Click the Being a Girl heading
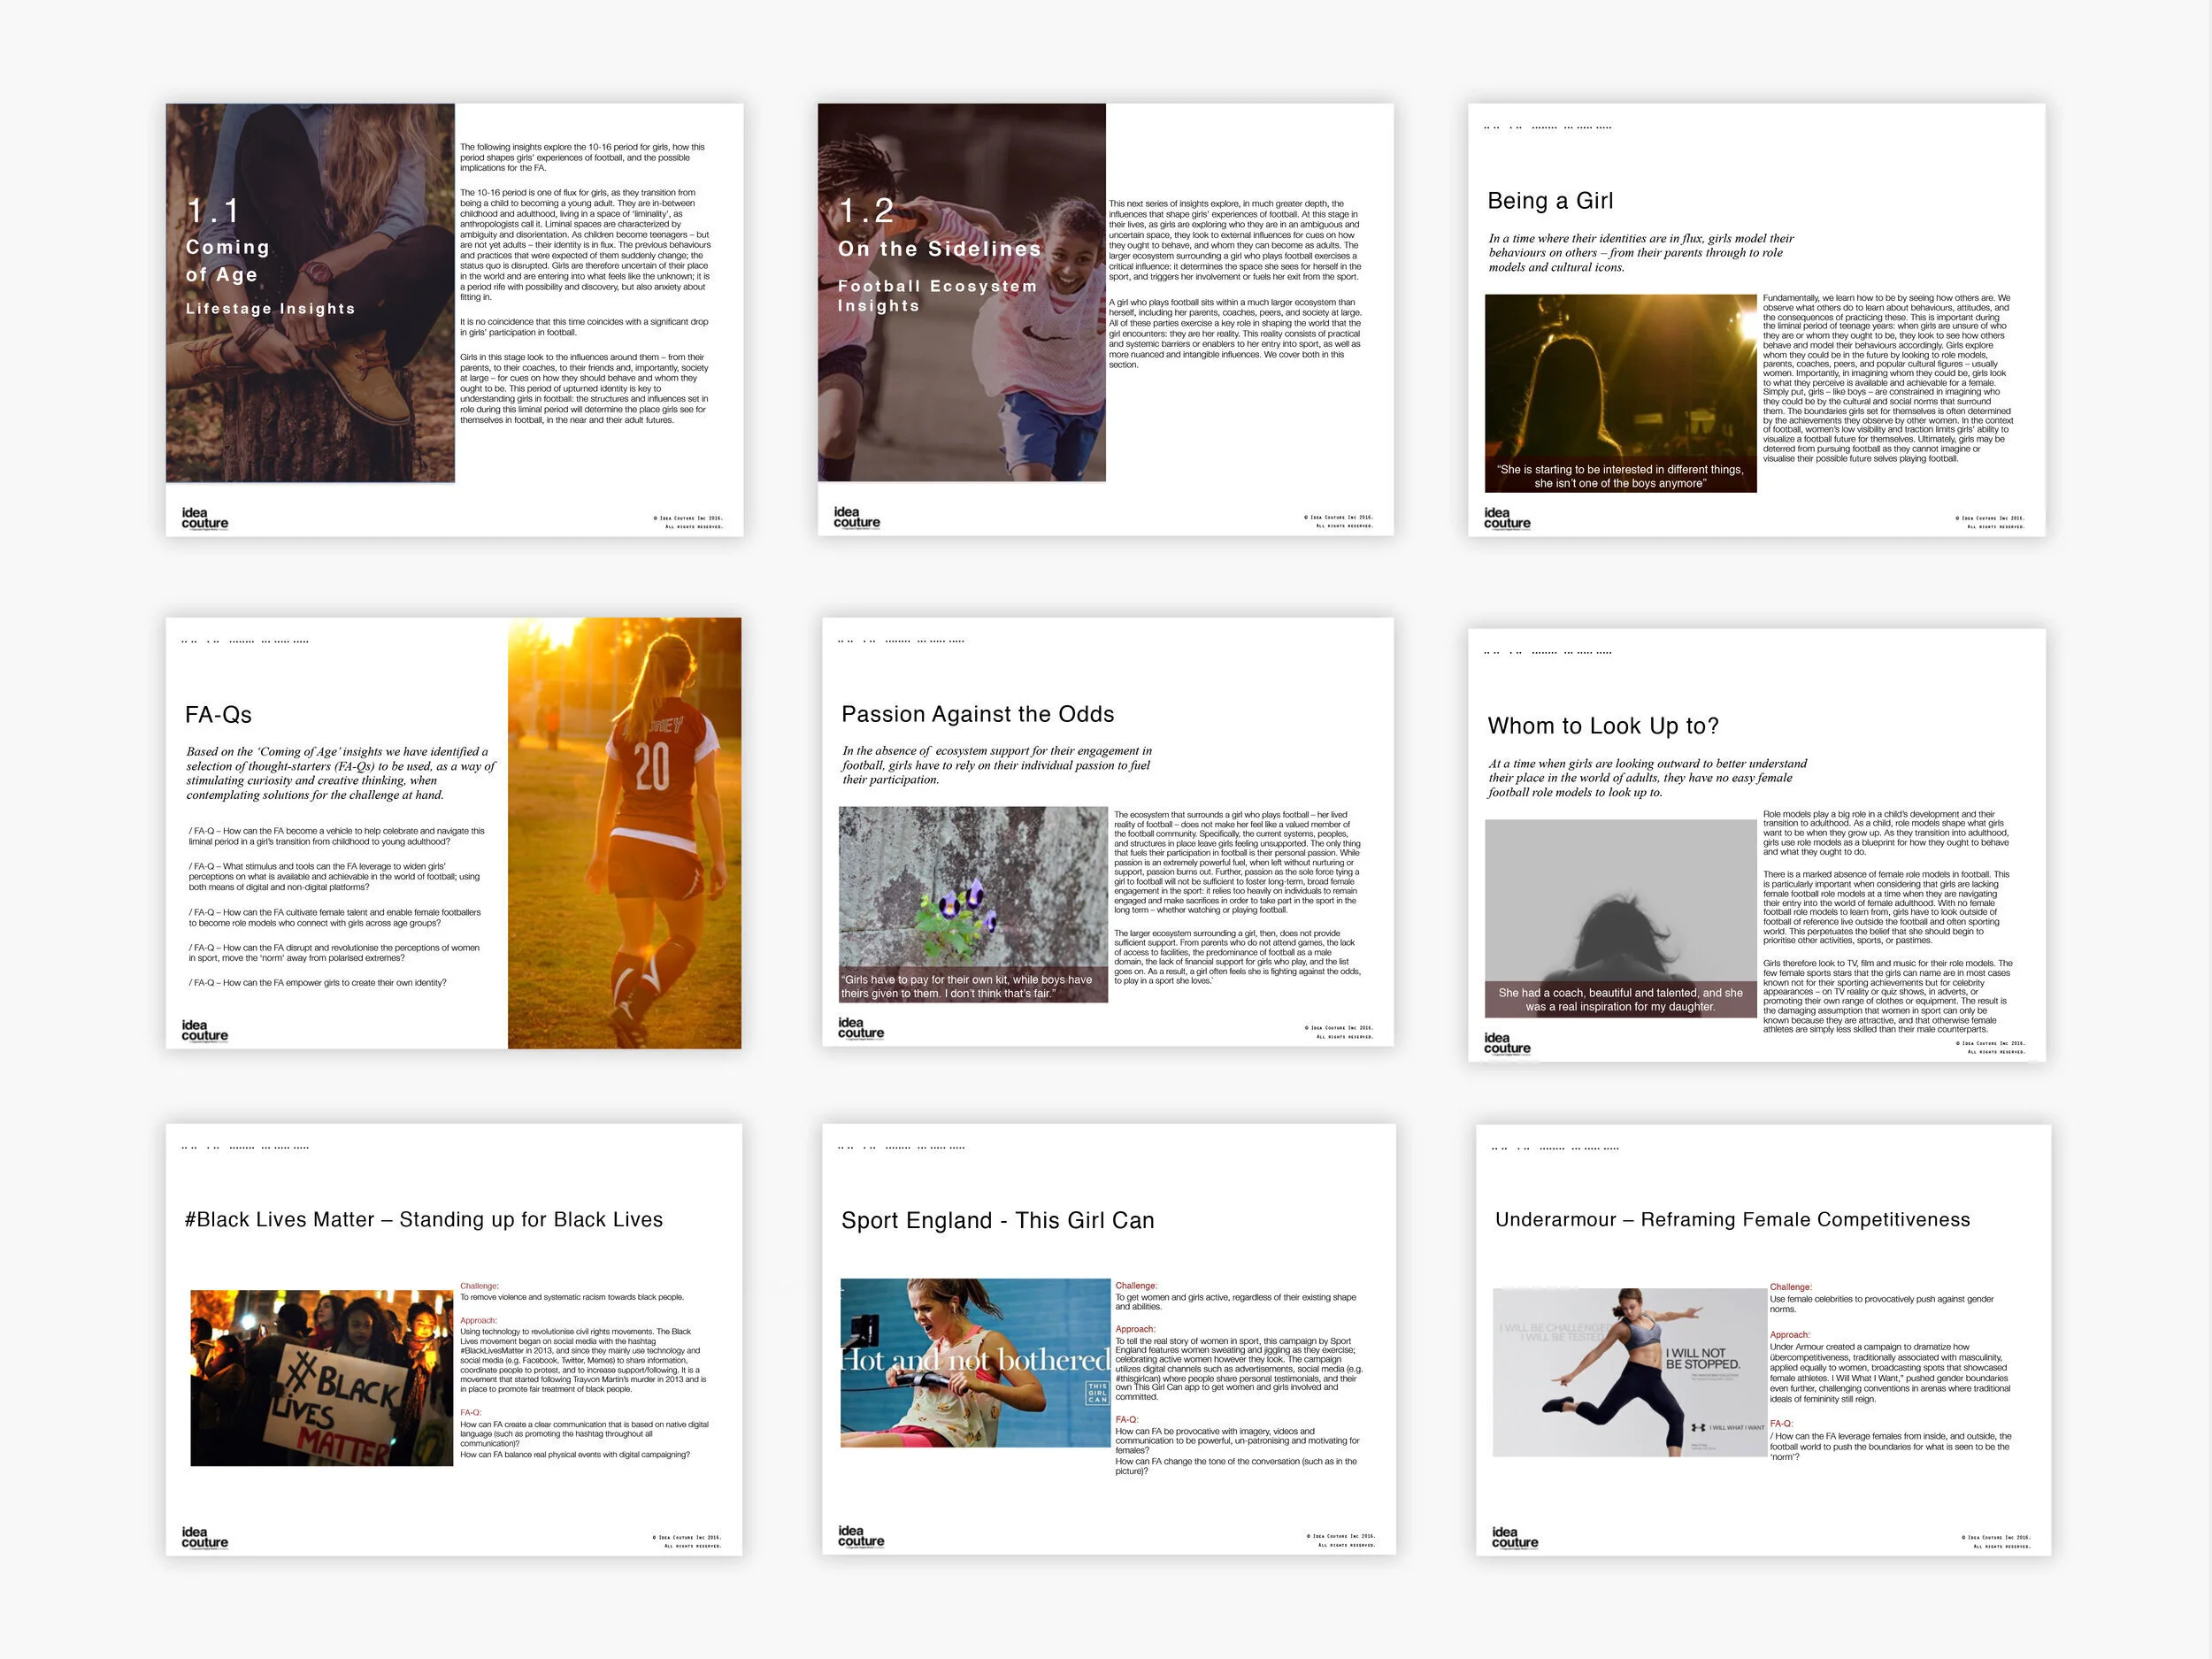Screen dimensions: 2212x1659 [x=1550, y=201]
